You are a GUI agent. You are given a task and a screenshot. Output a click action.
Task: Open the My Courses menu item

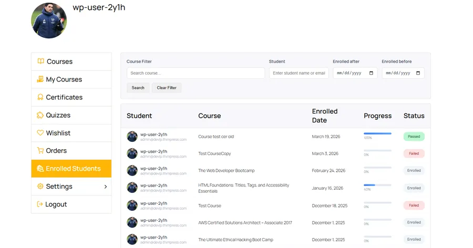pos(71,79)
